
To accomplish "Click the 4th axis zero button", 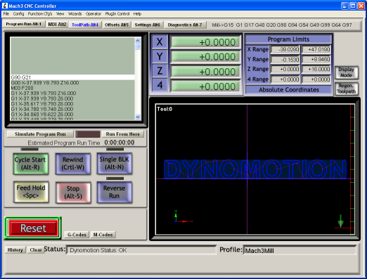I will pos(160,85).
